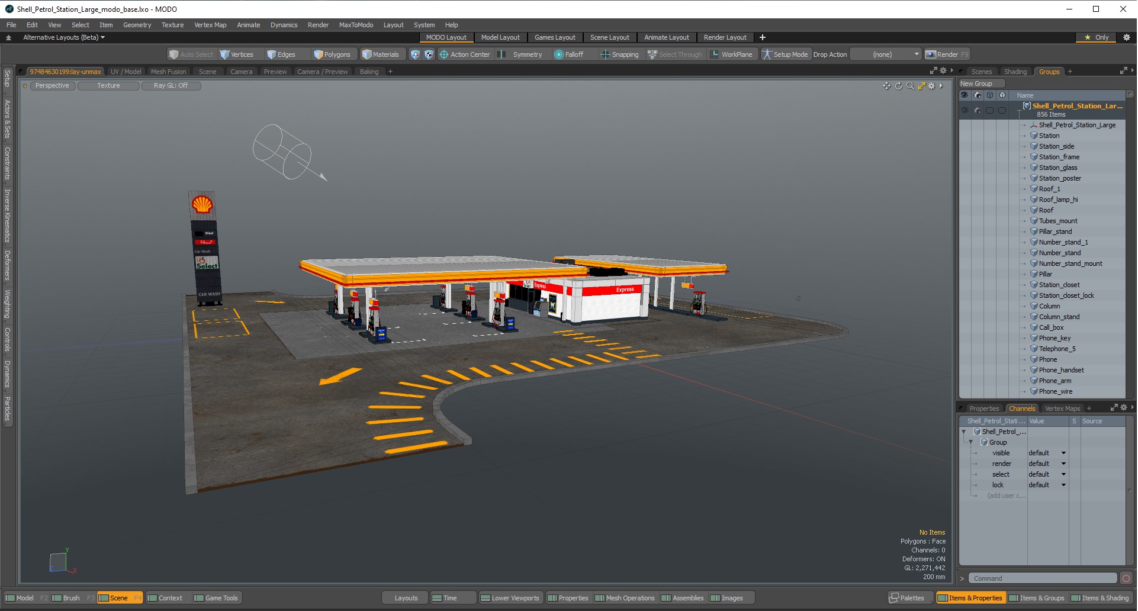Click the viewport rotate icon

(898, 86)
